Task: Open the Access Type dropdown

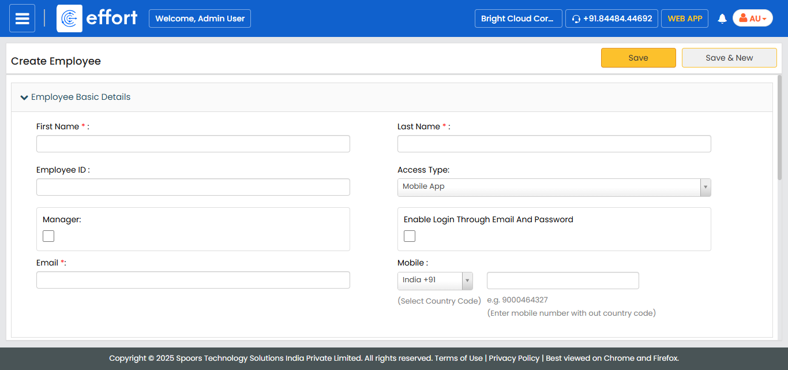Action: [x=554, y=187]
